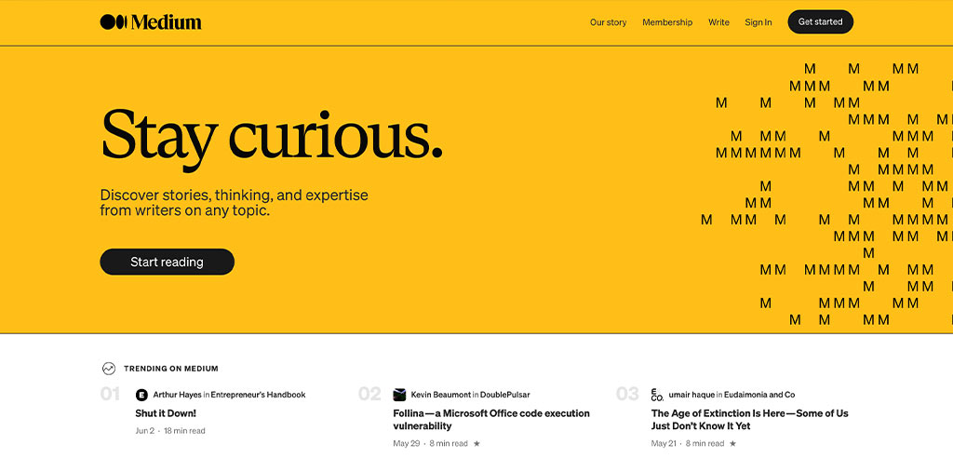
Task: Click the Medium logo in the header
Action: [x=151, y=22]
